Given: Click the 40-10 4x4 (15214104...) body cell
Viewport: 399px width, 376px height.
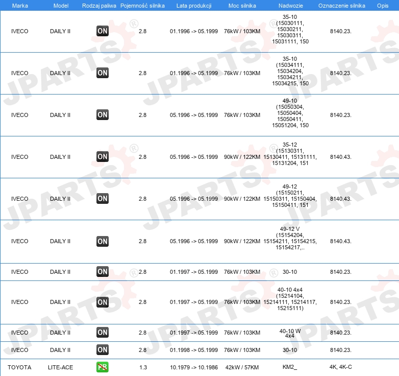Looking at the screenshot, I should pos(290,299).
